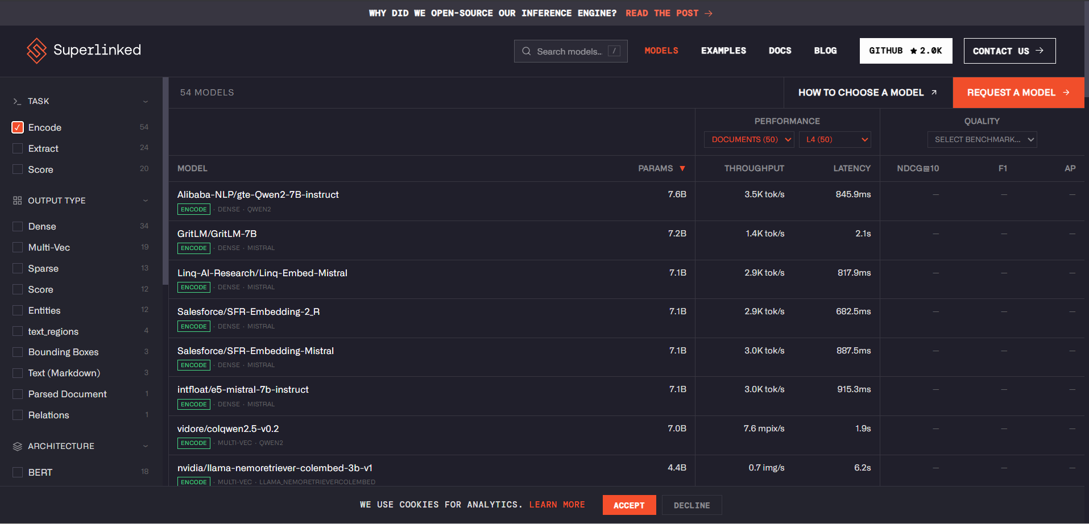1089x524 pixels.
Task: Collapse the Architecture section chevron
Action: click(x=146, y=446)
